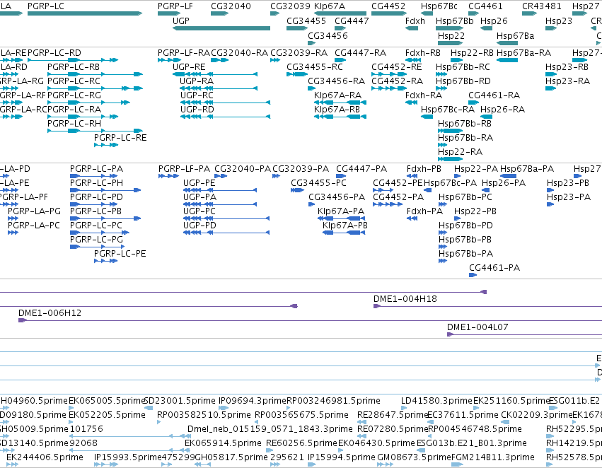
Task: Click the Fdxh gene label
Action: [415, 21]
